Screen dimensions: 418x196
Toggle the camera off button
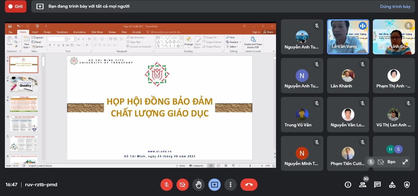183,185
